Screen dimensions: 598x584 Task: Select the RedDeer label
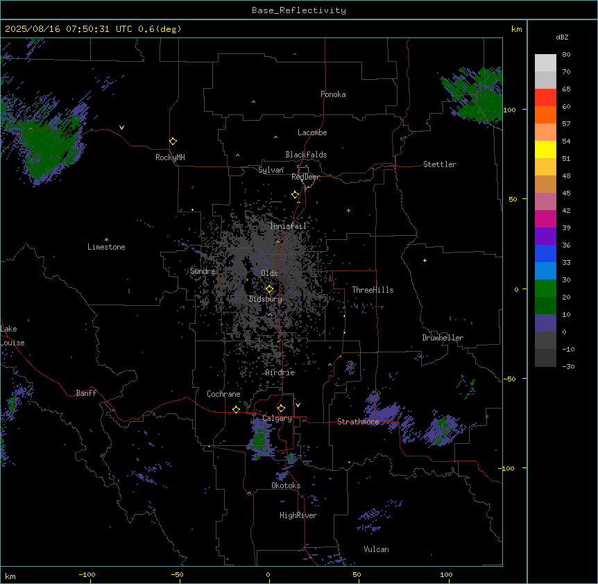pyautogui.click(x=305, y=177)
